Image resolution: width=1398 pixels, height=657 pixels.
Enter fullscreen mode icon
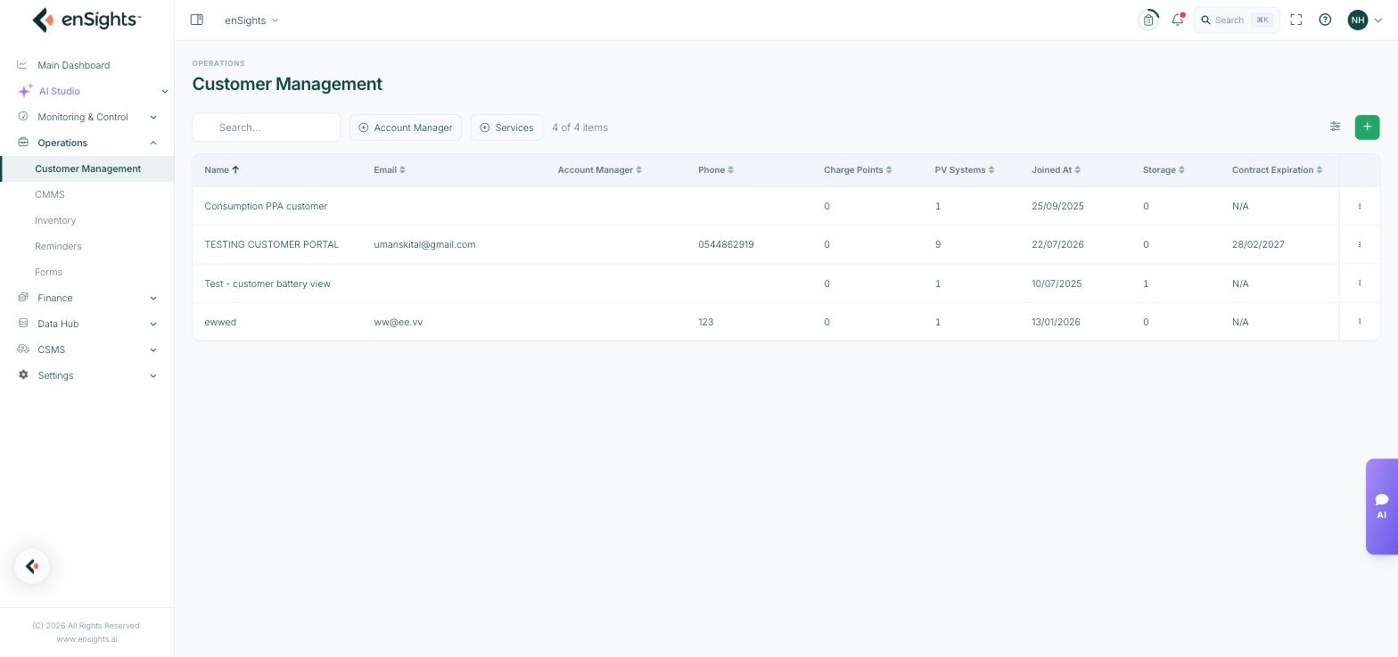click(1296, 20)
